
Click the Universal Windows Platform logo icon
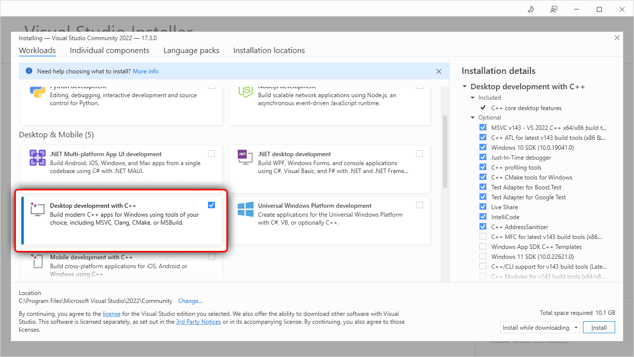[245, 209]
